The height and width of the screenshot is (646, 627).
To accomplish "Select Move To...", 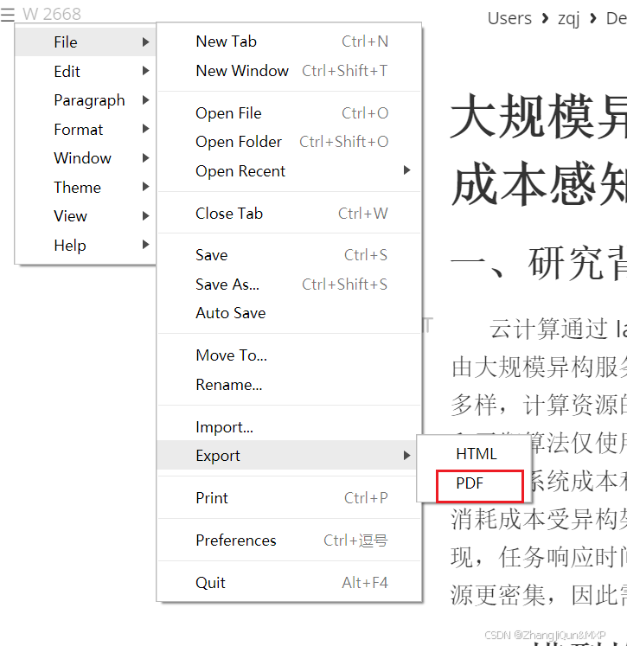I will pos(289,355).
